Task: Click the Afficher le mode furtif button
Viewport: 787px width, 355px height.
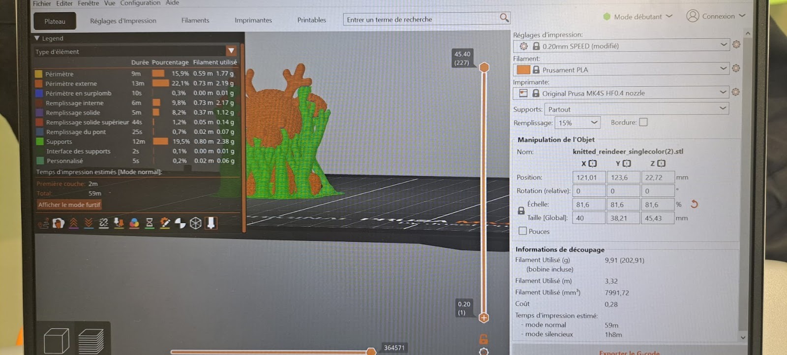Action: [69, 205]
